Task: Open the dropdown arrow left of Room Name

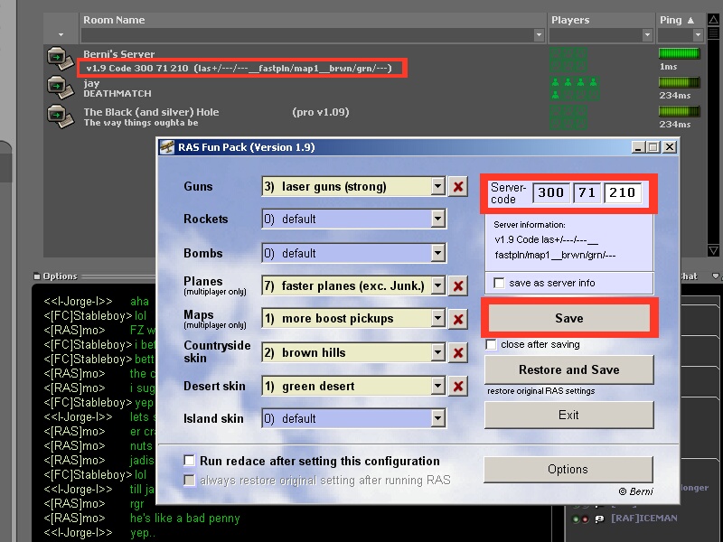Action: coord(61,35)
